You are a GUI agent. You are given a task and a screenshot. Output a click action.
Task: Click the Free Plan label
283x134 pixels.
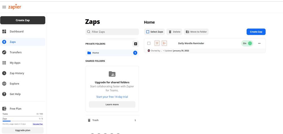[x=16, y=109]
